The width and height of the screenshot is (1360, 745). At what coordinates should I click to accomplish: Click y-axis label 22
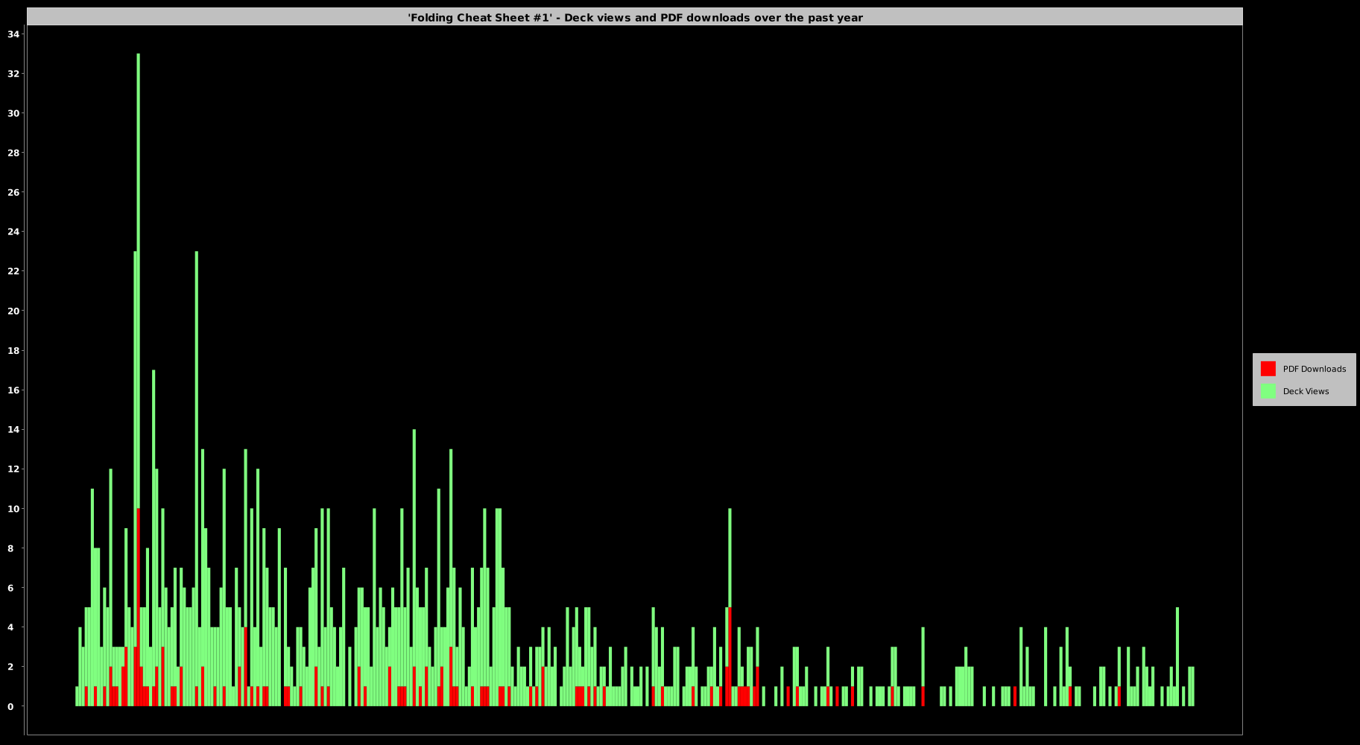tap(13, 271)
